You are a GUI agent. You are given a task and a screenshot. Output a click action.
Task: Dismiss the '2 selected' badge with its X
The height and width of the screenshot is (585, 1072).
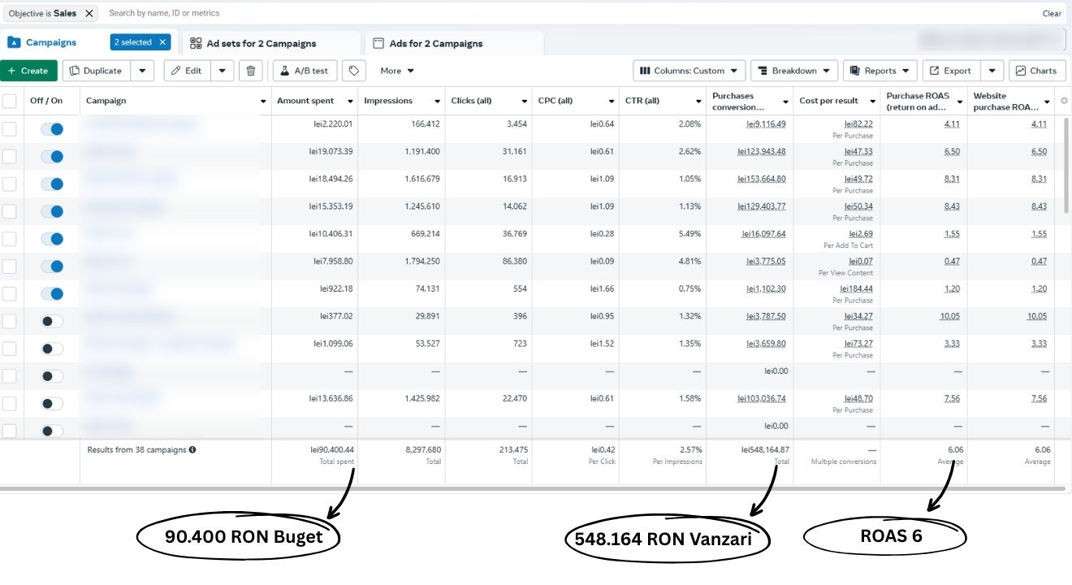pyautogui.click(x=162, y=42)
